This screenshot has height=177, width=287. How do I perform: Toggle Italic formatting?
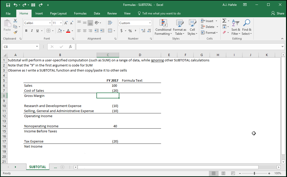[x=32, y=31]
